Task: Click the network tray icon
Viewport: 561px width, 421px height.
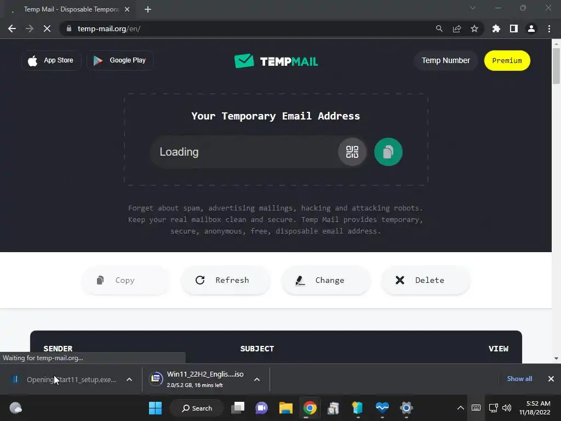Action: coord(494,408)
